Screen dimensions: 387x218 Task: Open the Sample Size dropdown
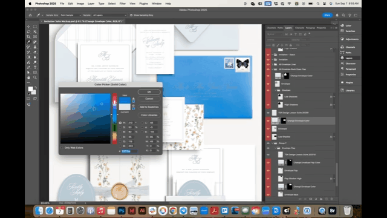click(70, 15)
